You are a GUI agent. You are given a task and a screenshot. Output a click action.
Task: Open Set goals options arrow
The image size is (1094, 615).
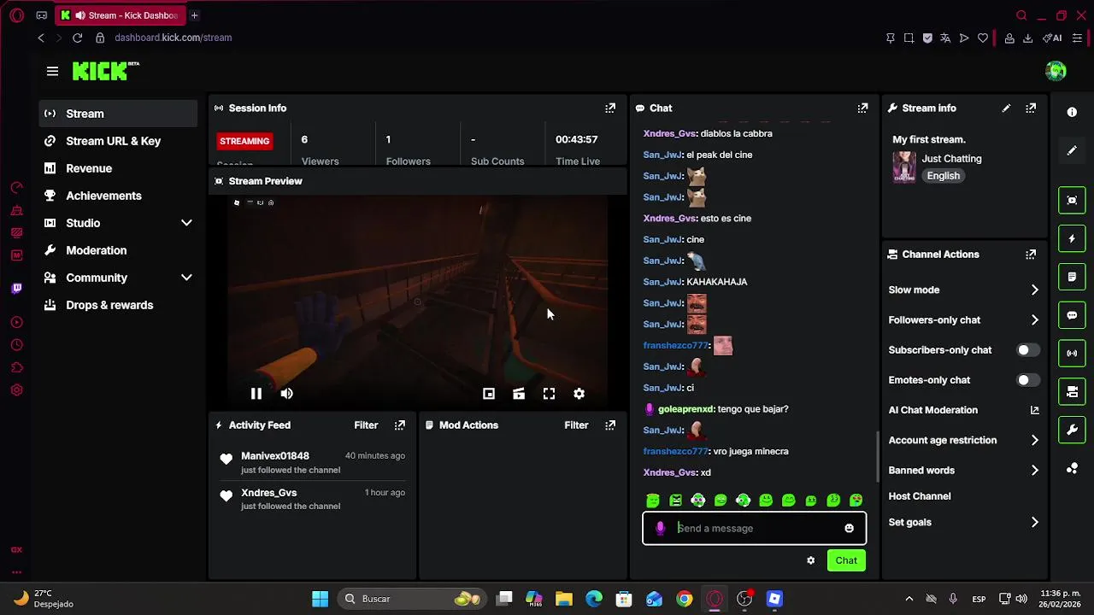coord(1034,523)
